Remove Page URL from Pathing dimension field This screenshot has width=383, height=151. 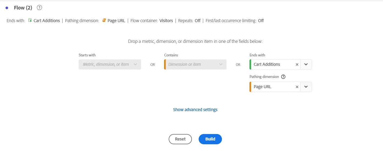[297, 87]
